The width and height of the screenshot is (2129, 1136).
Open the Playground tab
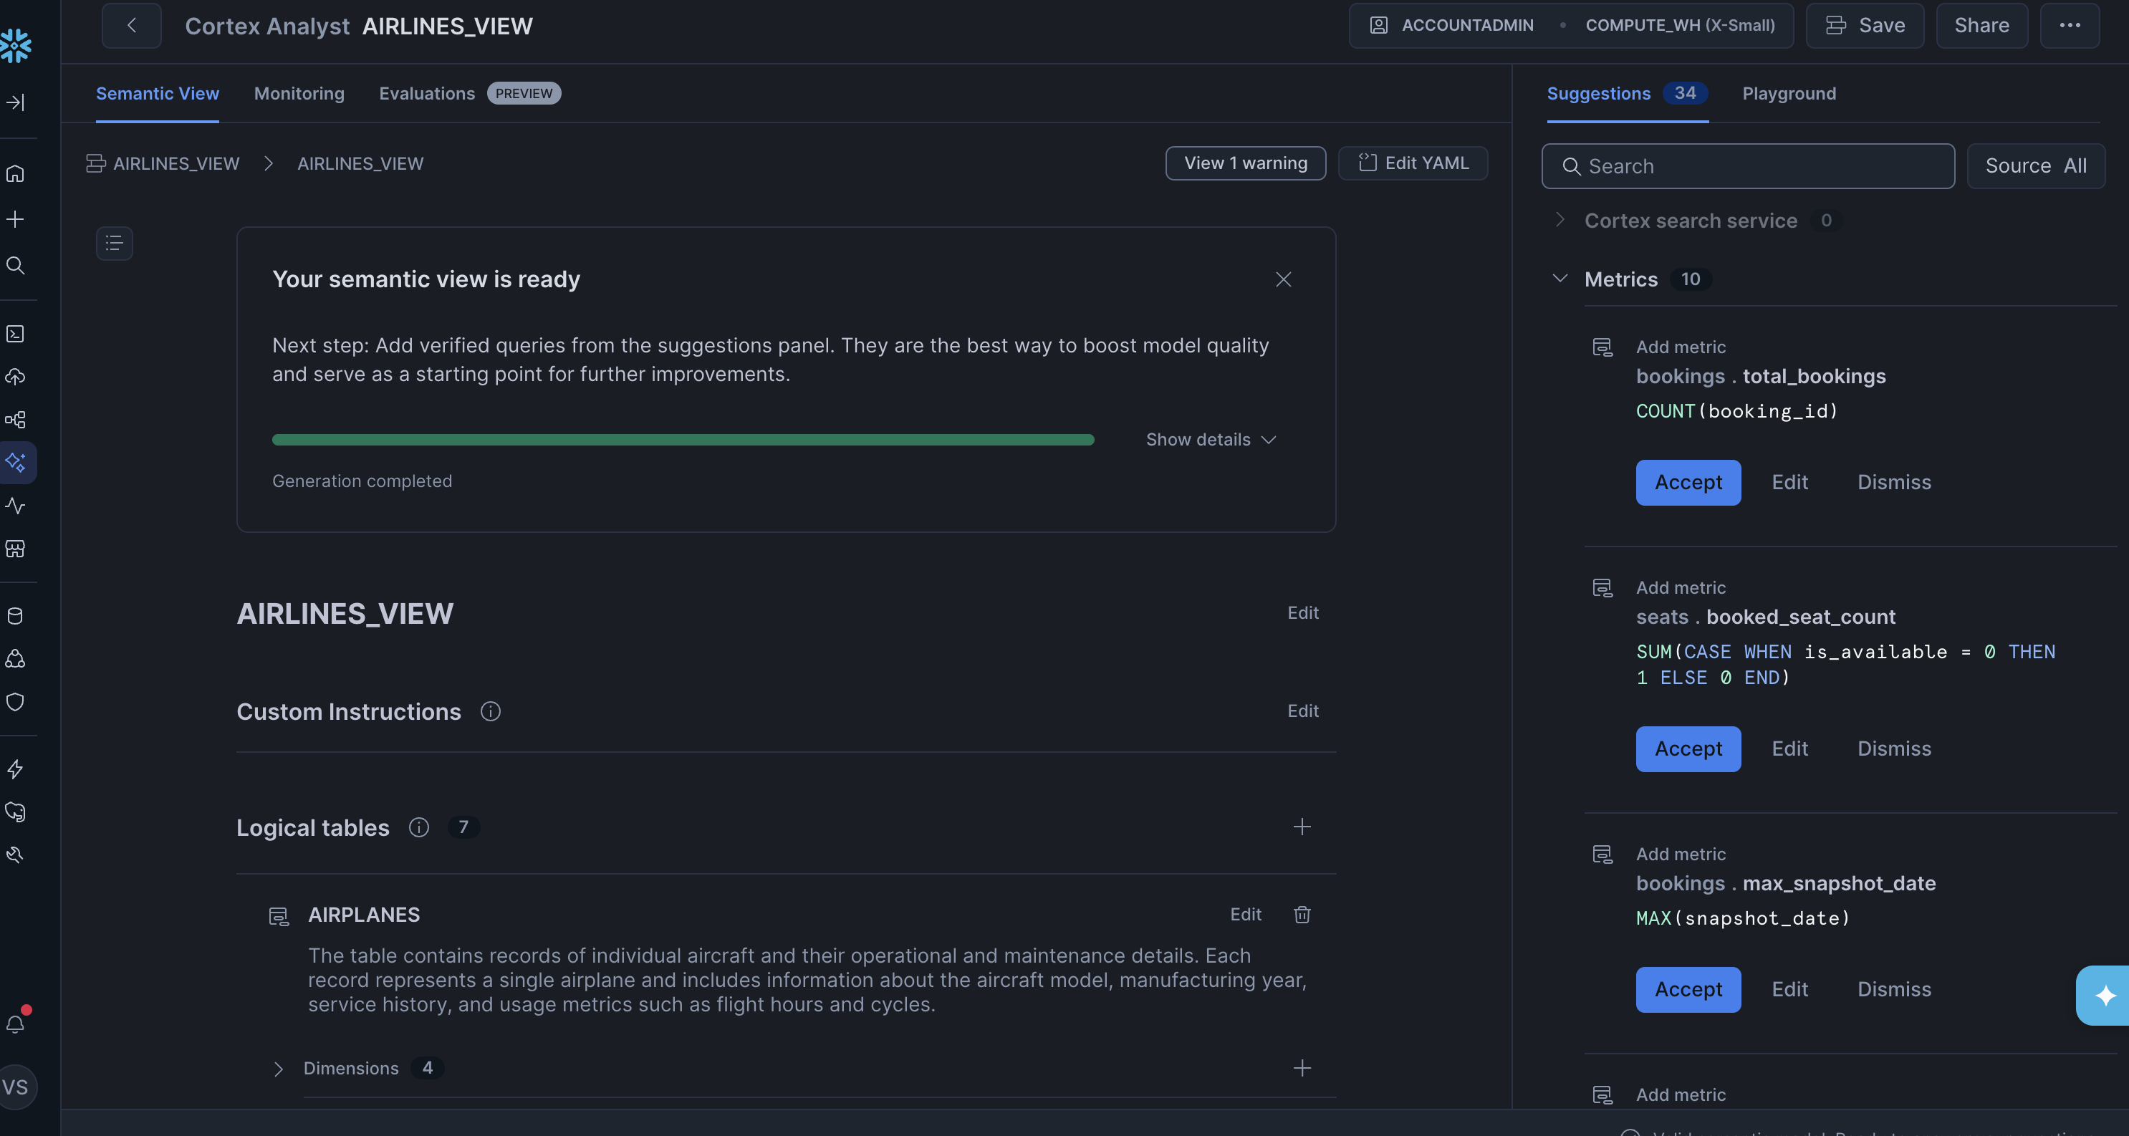tap(1789, 93)
